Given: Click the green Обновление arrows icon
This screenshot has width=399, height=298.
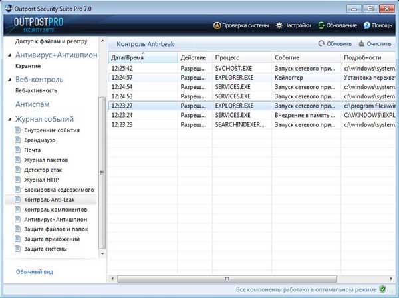Looking at the screenshot, I should pyautogui.click(x=321, y=25).
